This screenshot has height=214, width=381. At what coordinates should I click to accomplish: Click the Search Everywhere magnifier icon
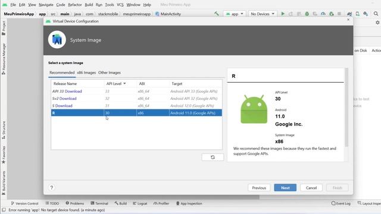(x=376, y=14)
